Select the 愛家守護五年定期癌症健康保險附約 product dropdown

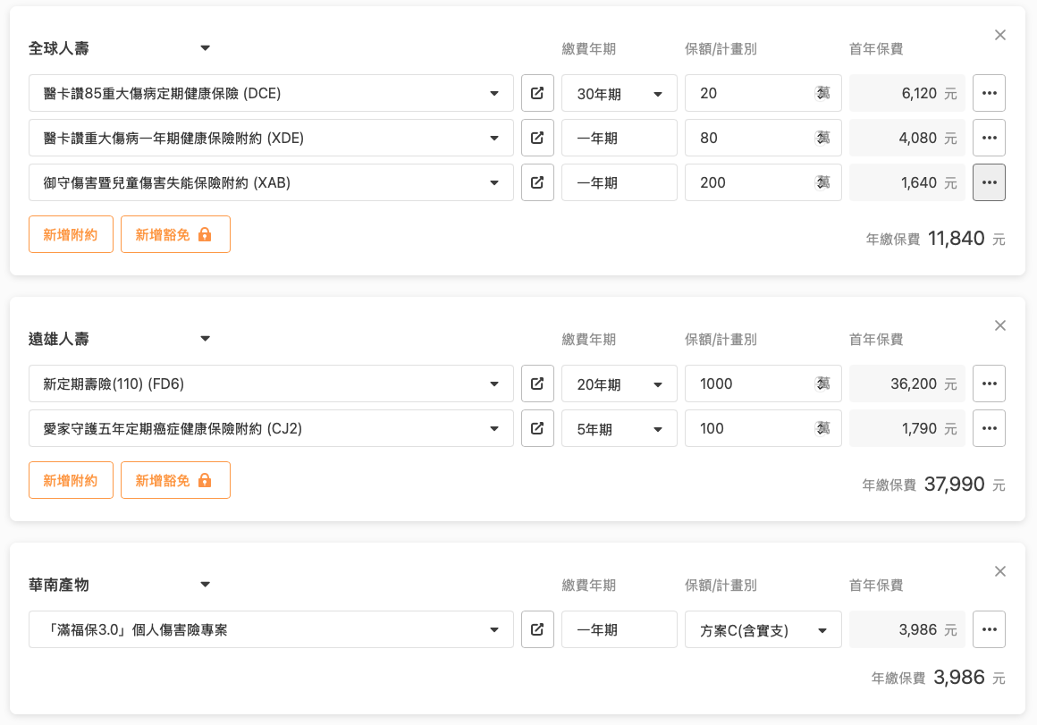(271, 428)
